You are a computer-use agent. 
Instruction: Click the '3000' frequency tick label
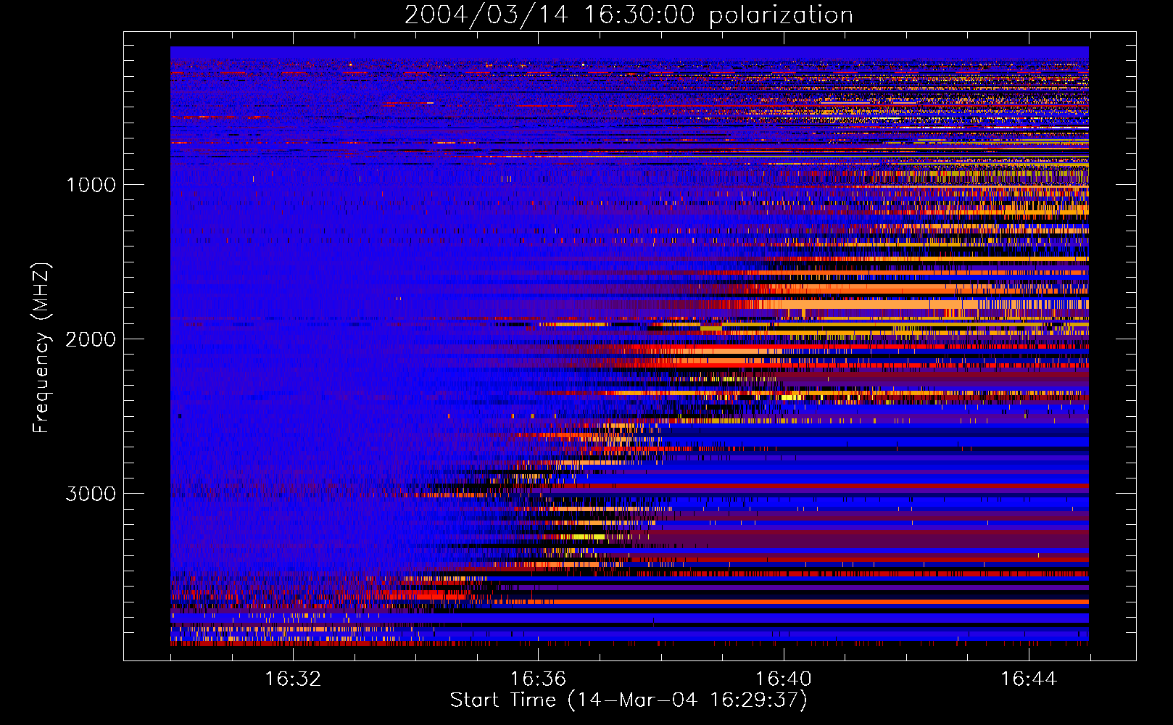(x=91, y=494)
